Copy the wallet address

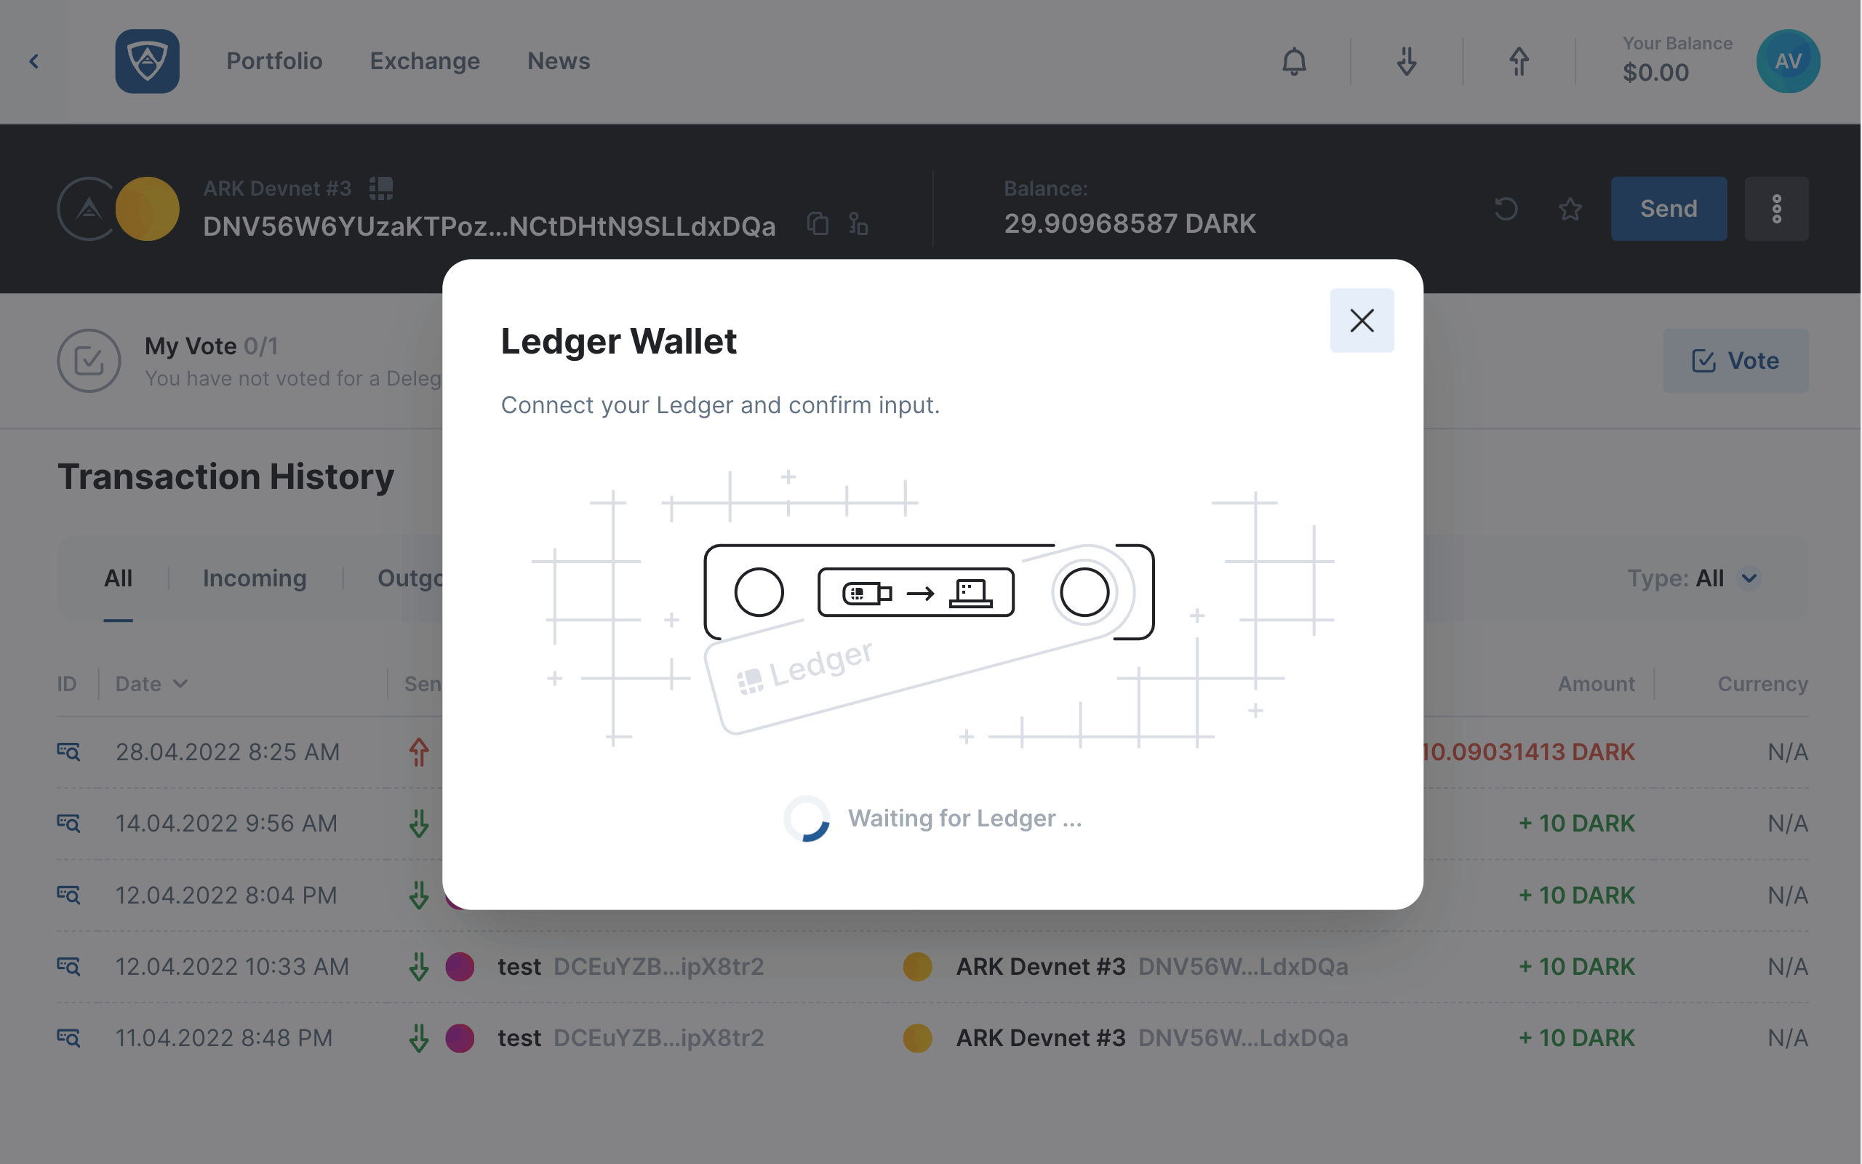tap(817, 224)
